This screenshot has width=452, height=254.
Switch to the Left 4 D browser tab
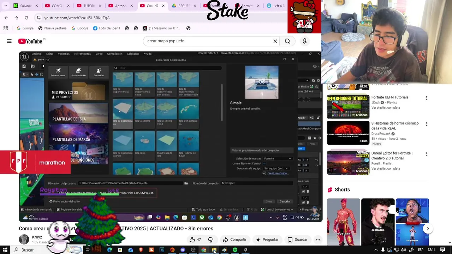[x=275, y=6]
